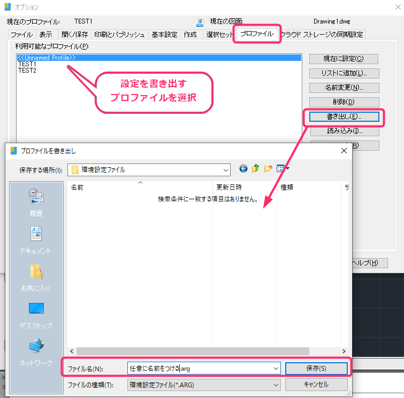Close the オプション window
404x398 pixels.
[398, 7]
